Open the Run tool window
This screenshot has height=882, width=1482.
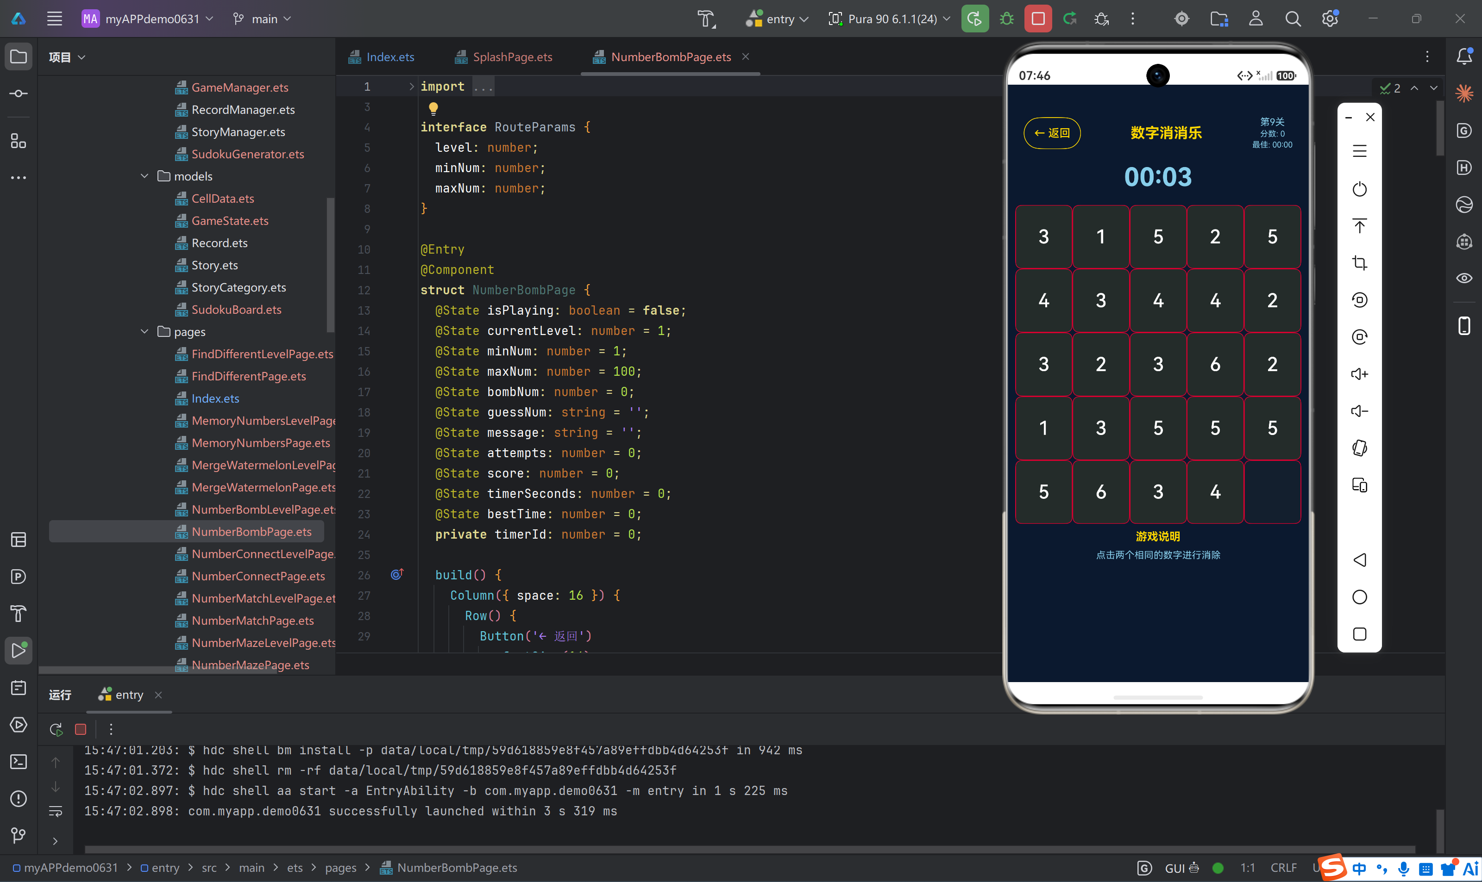coord(19,651)
